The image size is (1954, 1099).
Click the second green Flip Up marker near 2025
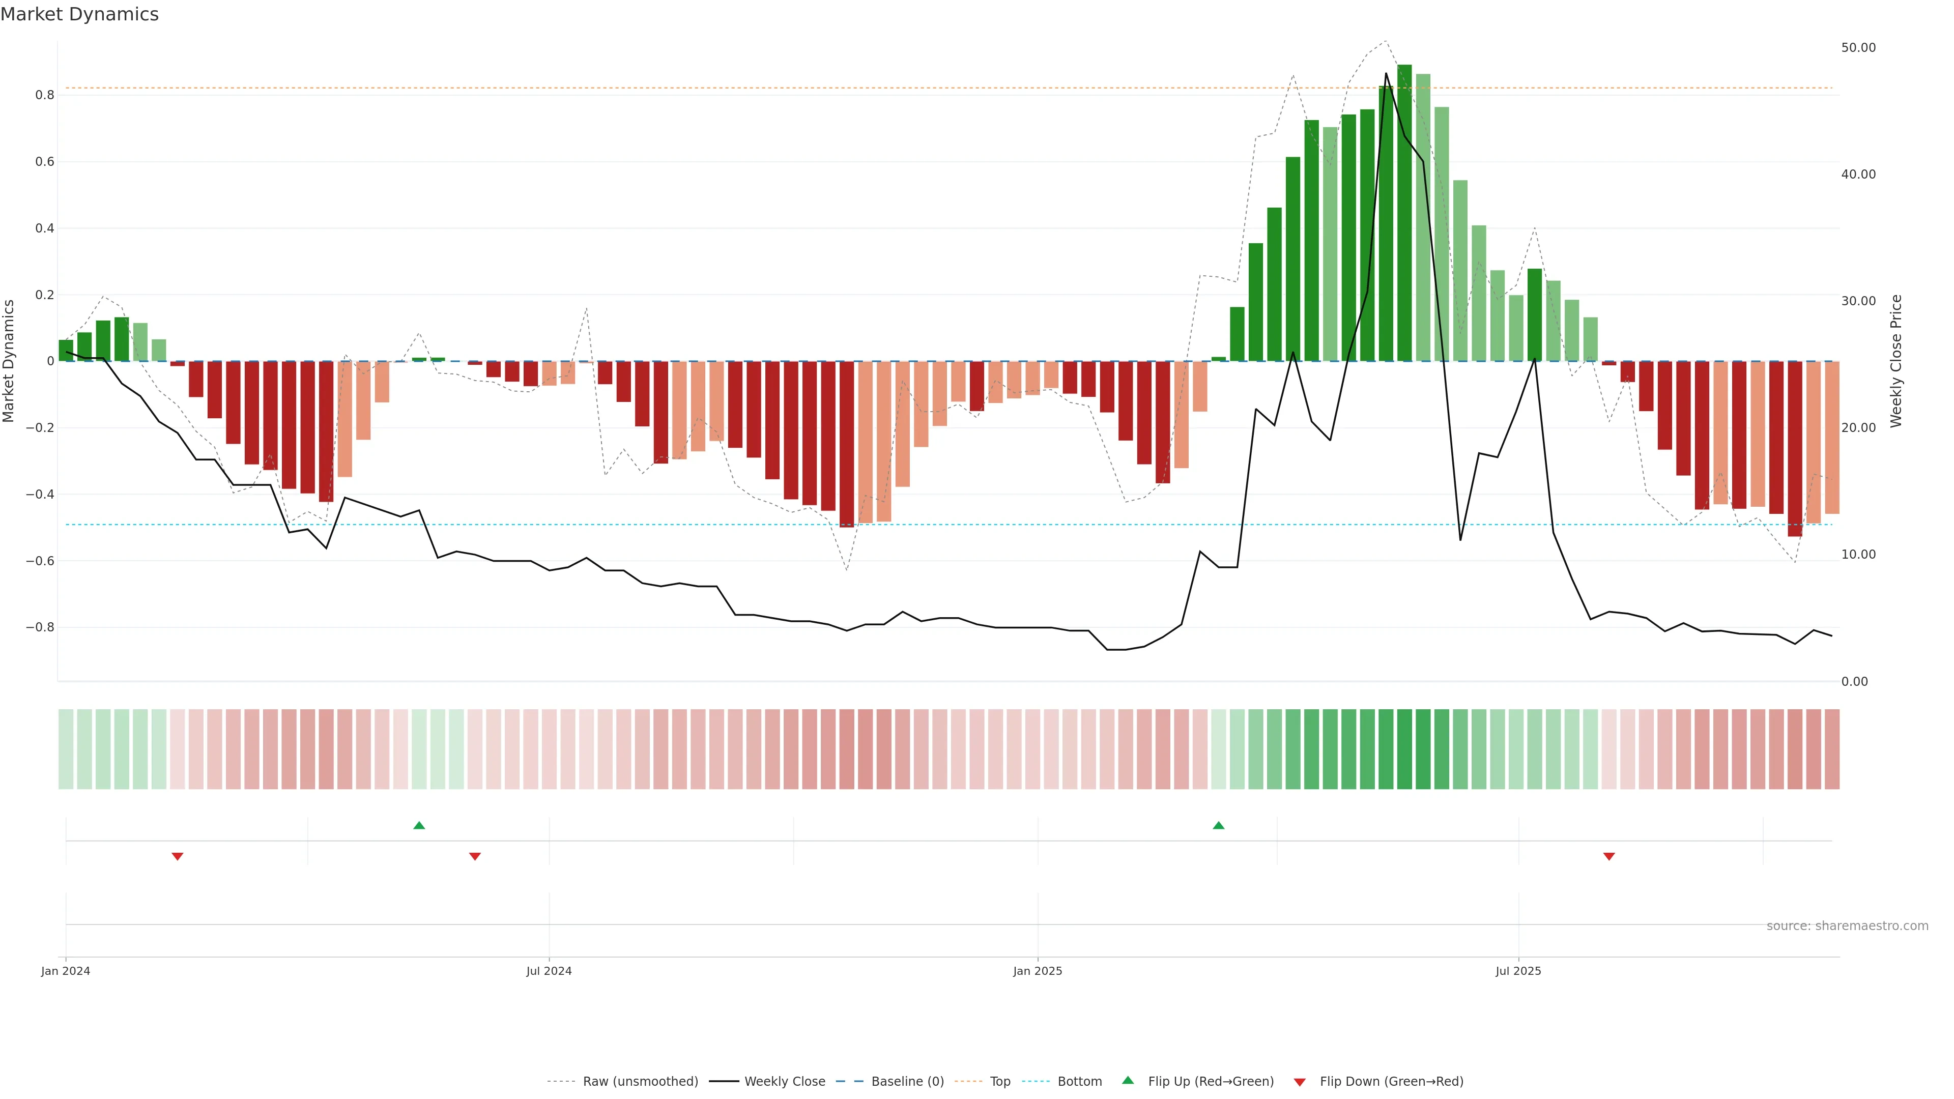pos(1218,825)
